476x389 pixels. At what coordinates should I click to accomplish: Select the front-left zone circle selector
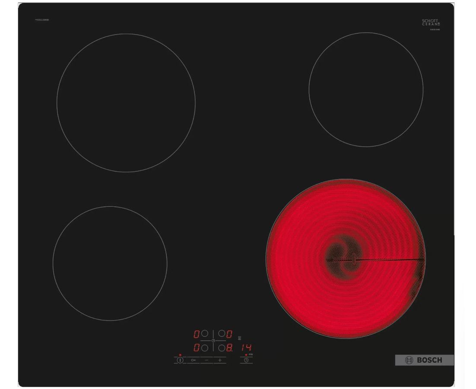point(205,347)
